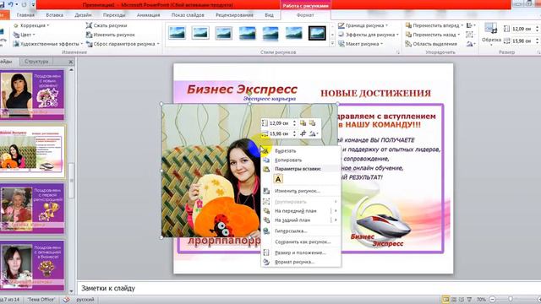The image size is (541, 304).
Task: Apply the last black-framed picture style
Action: [x=317, y=33]
